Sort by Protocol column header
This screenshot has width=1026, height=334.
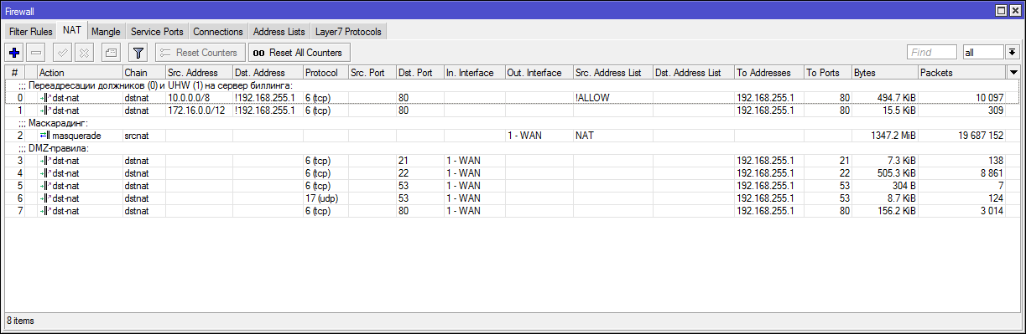326,73
